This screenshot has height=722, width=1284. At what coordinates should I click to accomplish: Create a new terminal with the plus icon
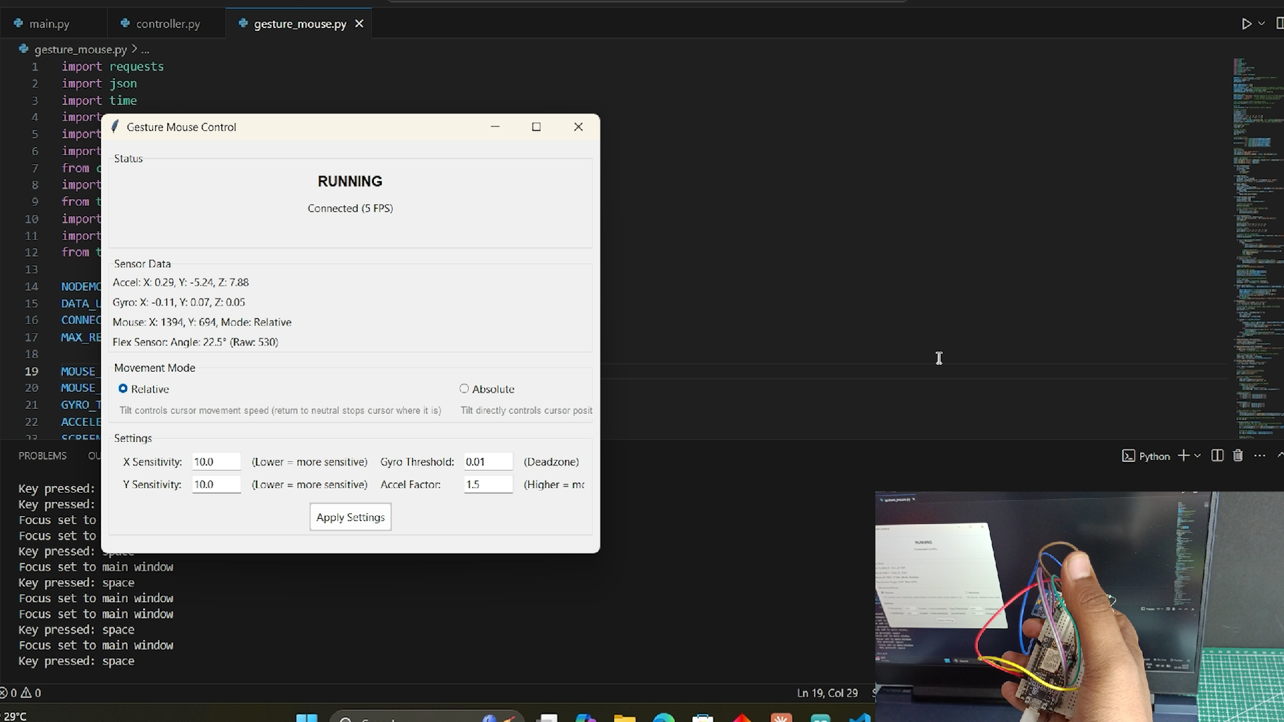point(1183,455)
